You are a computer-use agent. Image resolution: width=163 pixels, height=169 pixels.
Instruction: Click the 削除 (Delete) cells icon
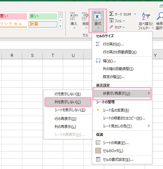86,16
